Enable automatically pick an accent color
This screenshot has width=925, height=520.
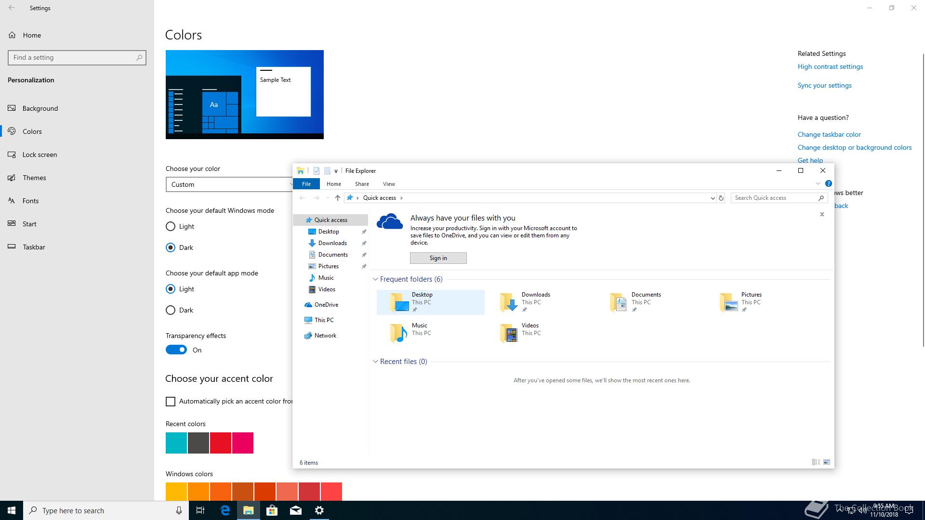click(171, 402)
